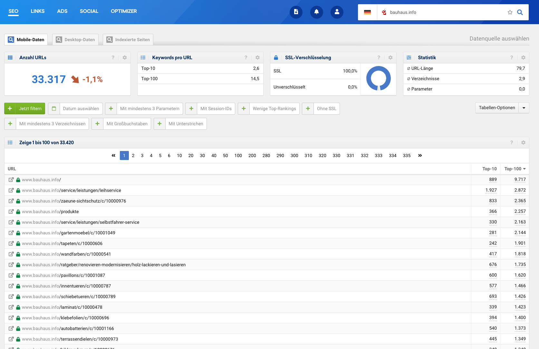
Task: Add the Mit Unterstrichen filter
Action: (180, 124)
